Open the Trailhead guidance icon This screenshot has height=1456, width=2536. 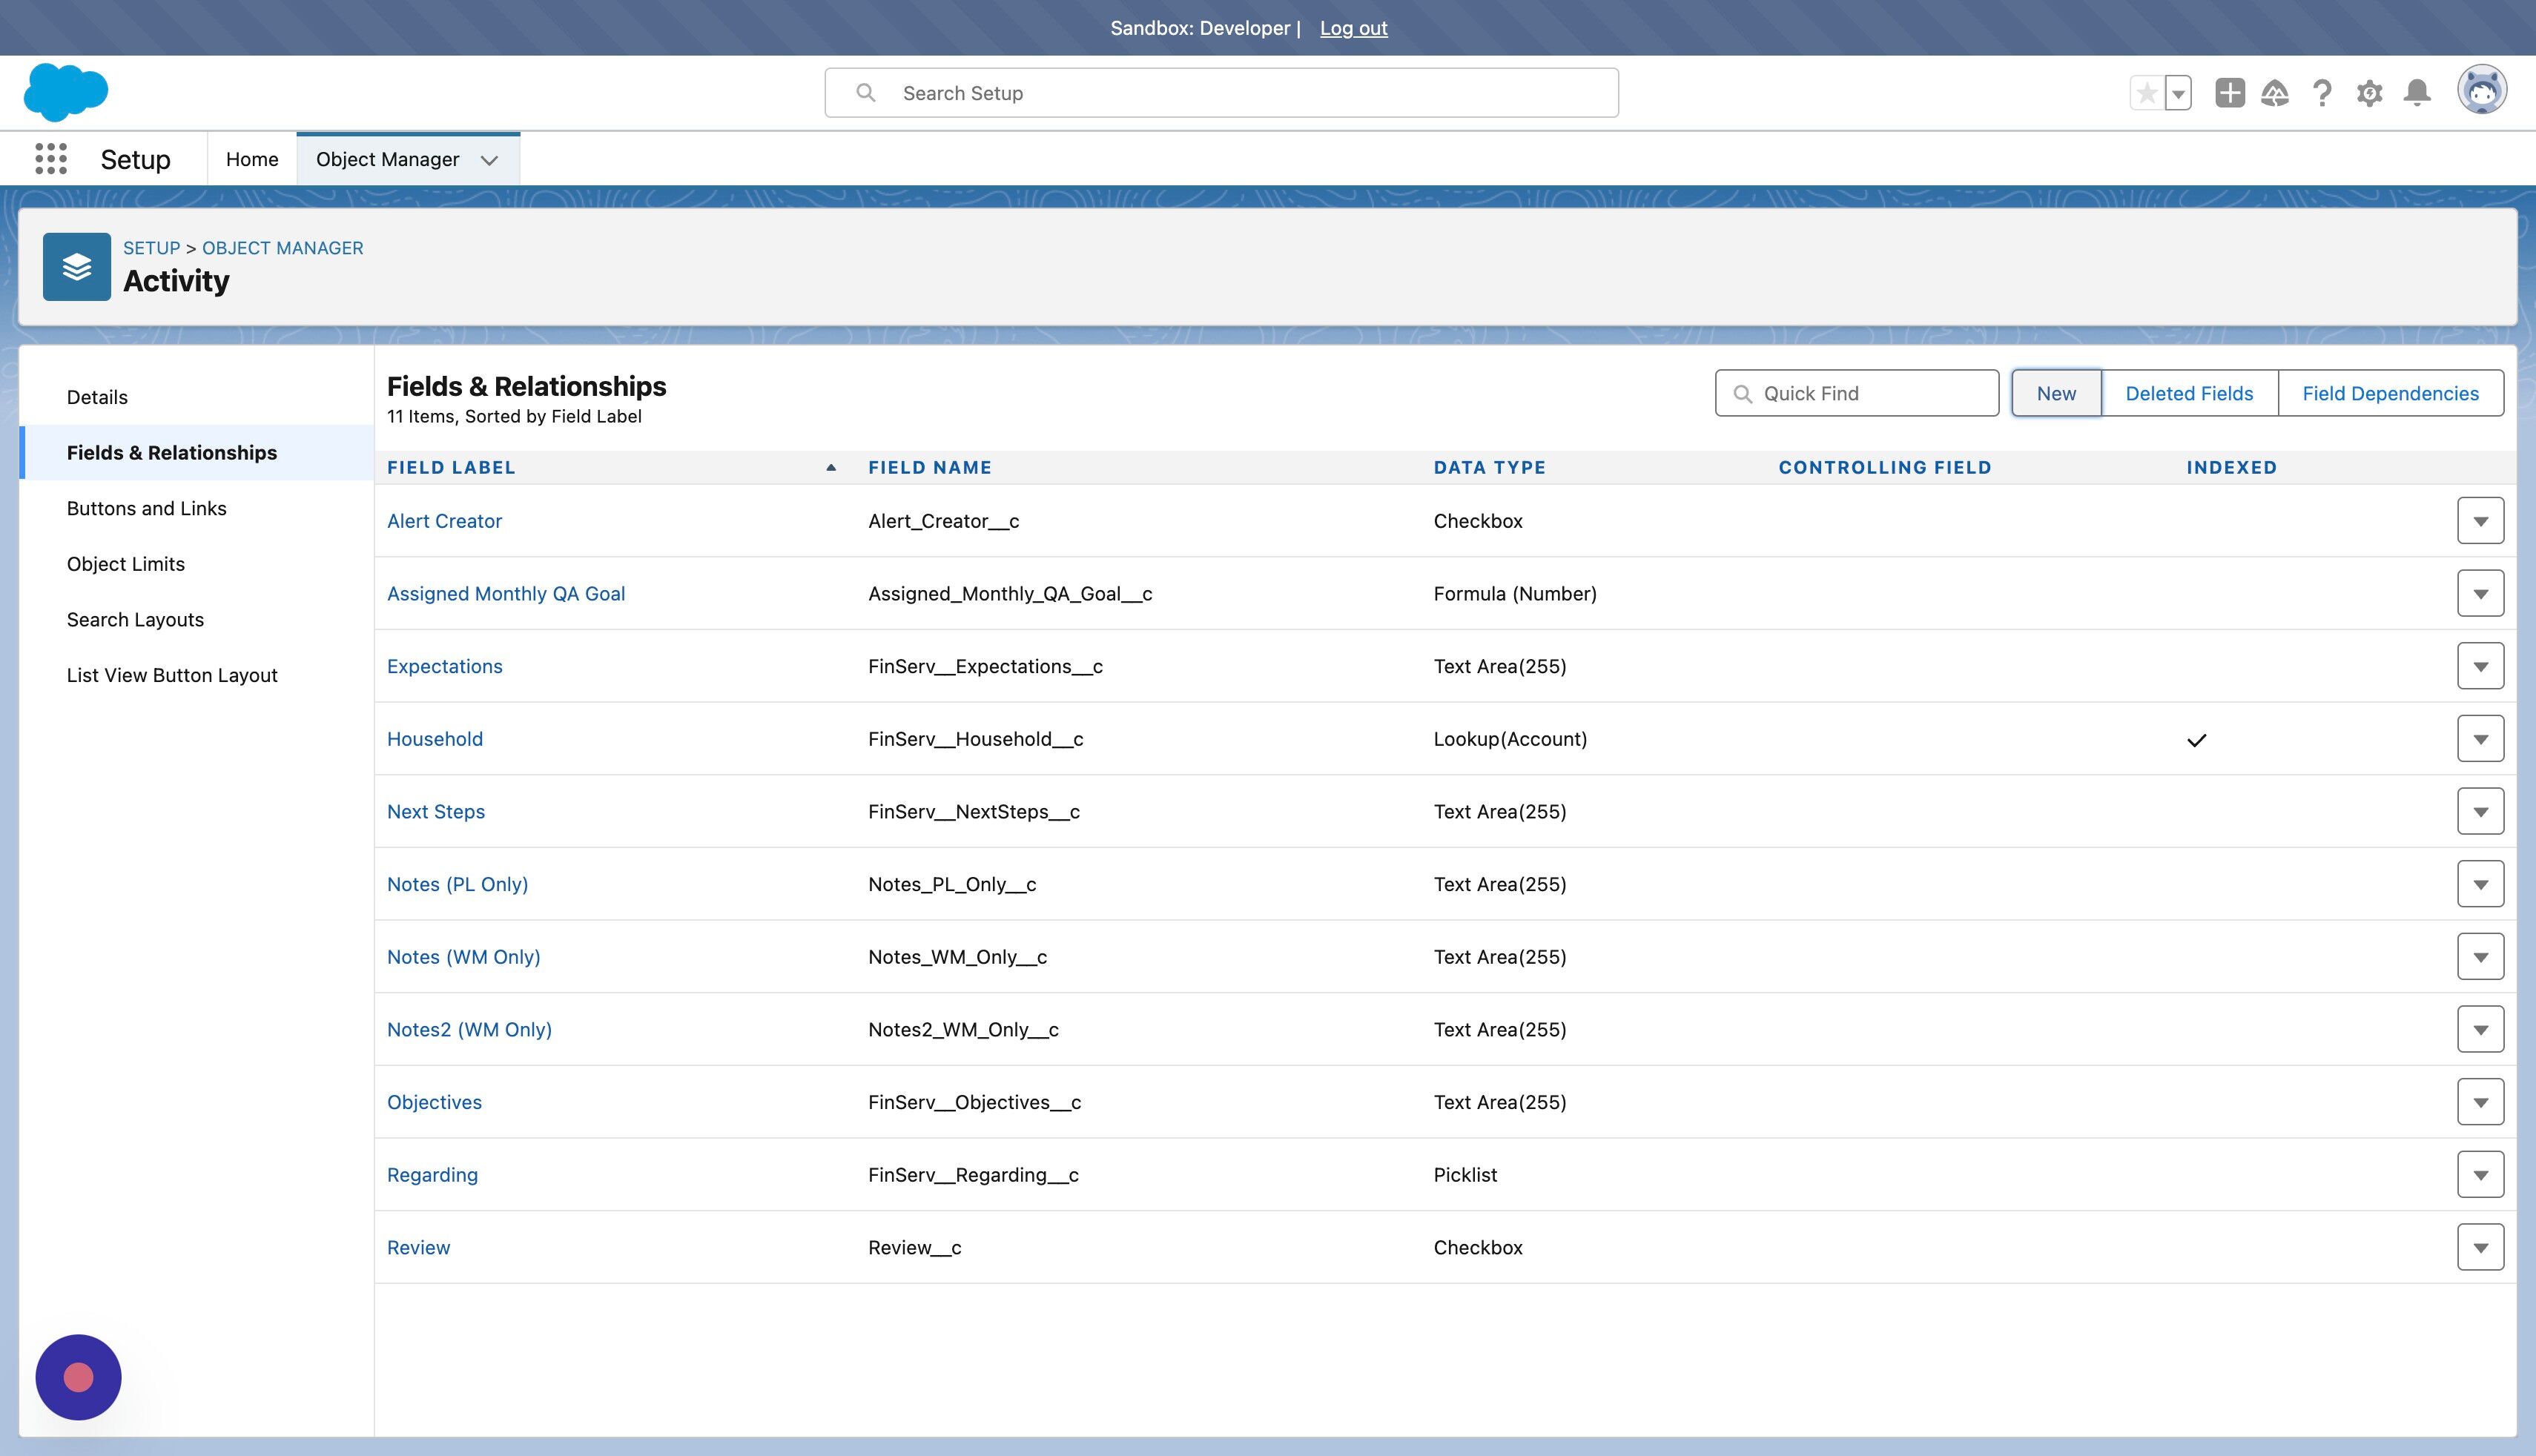click(x=2275, y=93)
